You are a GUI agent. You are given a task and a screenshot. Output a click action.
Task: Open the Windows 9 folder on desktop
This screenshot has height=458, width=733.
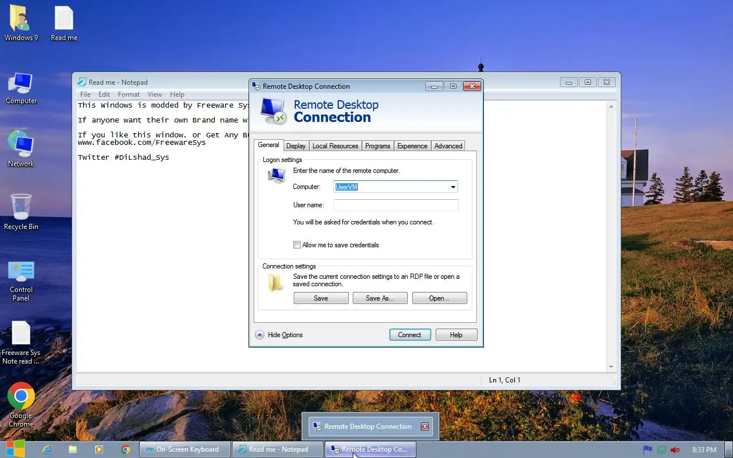(x=21, y=23)
